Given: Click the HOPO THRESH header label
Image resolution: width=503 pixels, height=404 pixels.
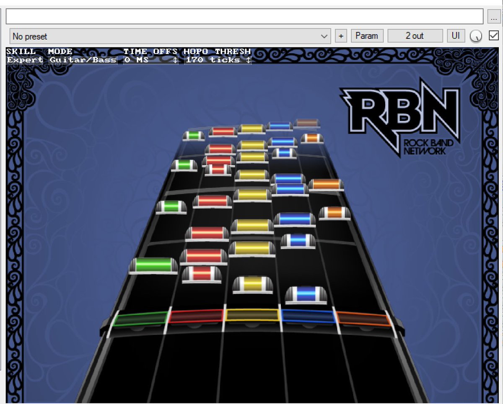Looking at the screenshot, I should point(217,51).
